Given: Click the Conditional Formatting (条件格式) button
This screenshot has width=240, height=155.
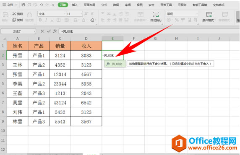Looking at the screenshot, I should click(209, 16).
